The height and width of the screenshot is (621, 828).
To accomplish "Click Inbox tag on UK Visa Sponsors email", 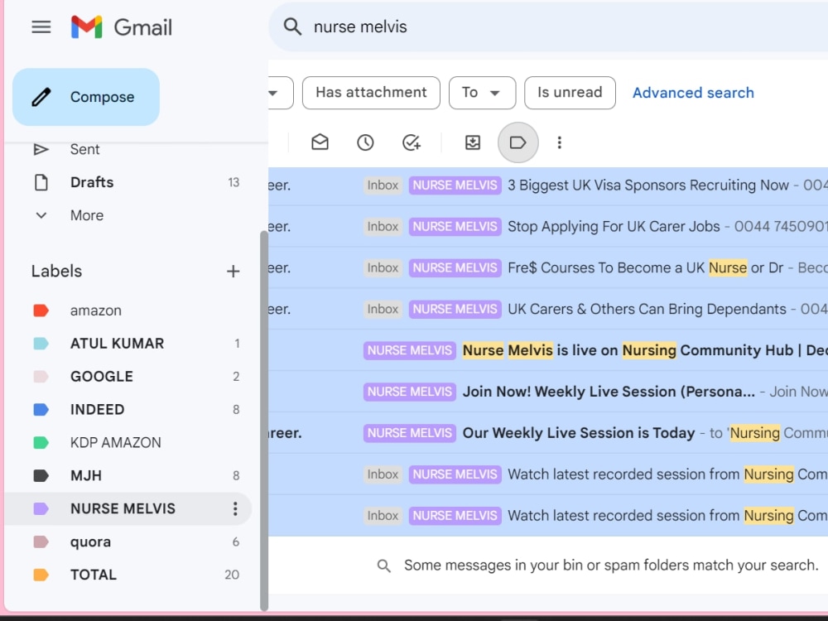I will (x=383, y=185).
